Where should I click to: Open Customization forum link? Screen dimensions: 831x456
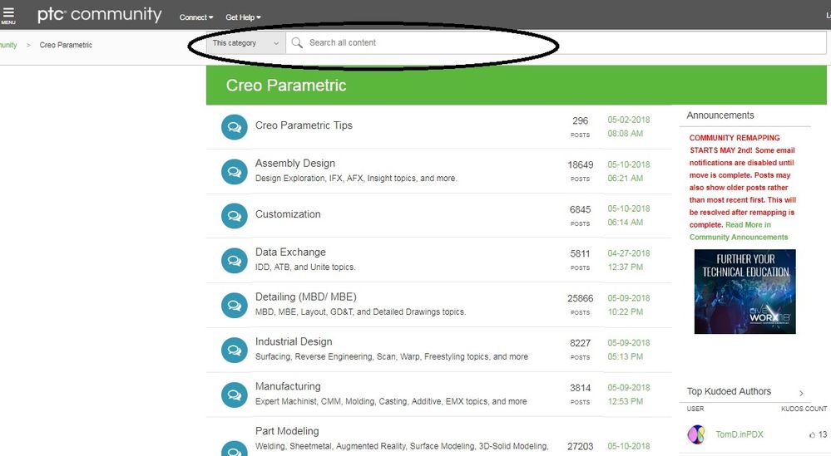(288, 214)
